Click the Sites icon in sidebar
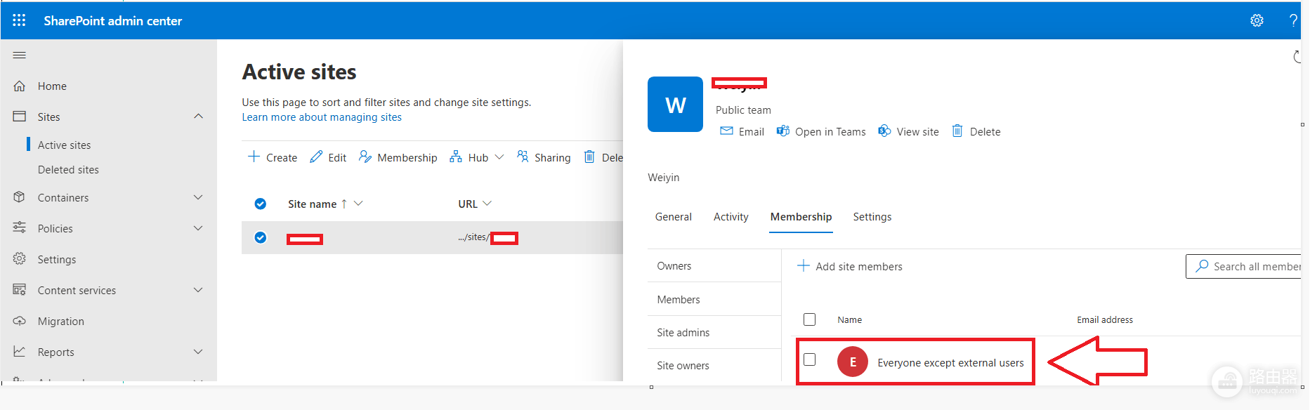Viewport: 1310px width, 410px height. 20,117
